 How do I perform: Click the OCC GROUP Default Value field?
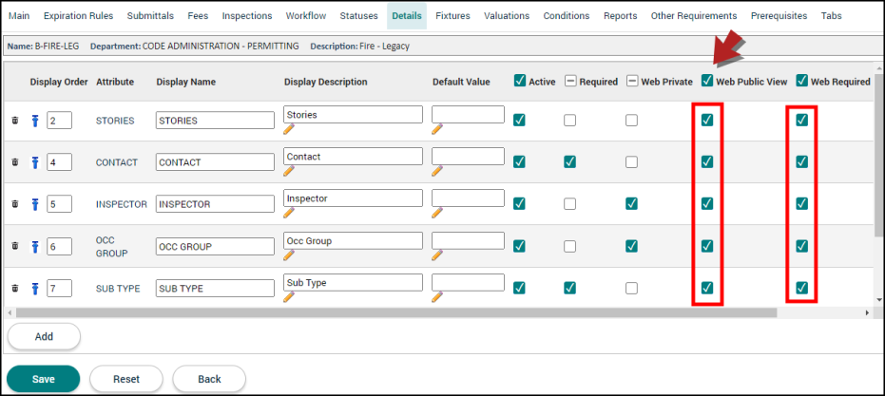tap(468, 240)
